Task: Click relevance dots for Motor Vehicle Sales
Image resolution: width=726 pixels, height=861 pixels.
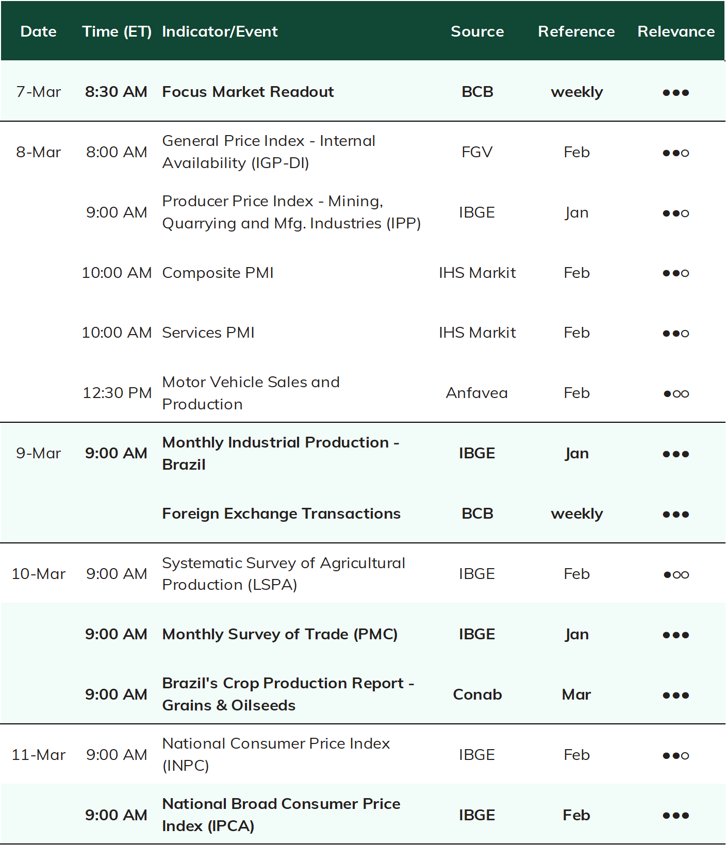Action: pos(675,394)
